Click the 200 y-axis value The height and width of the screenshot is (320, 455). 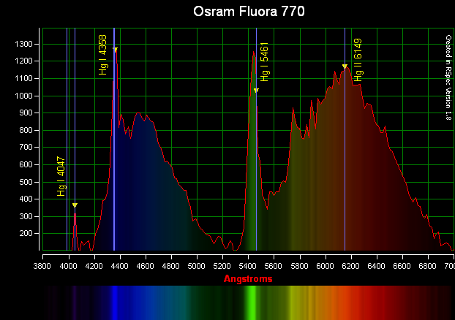tap(26, 233)
